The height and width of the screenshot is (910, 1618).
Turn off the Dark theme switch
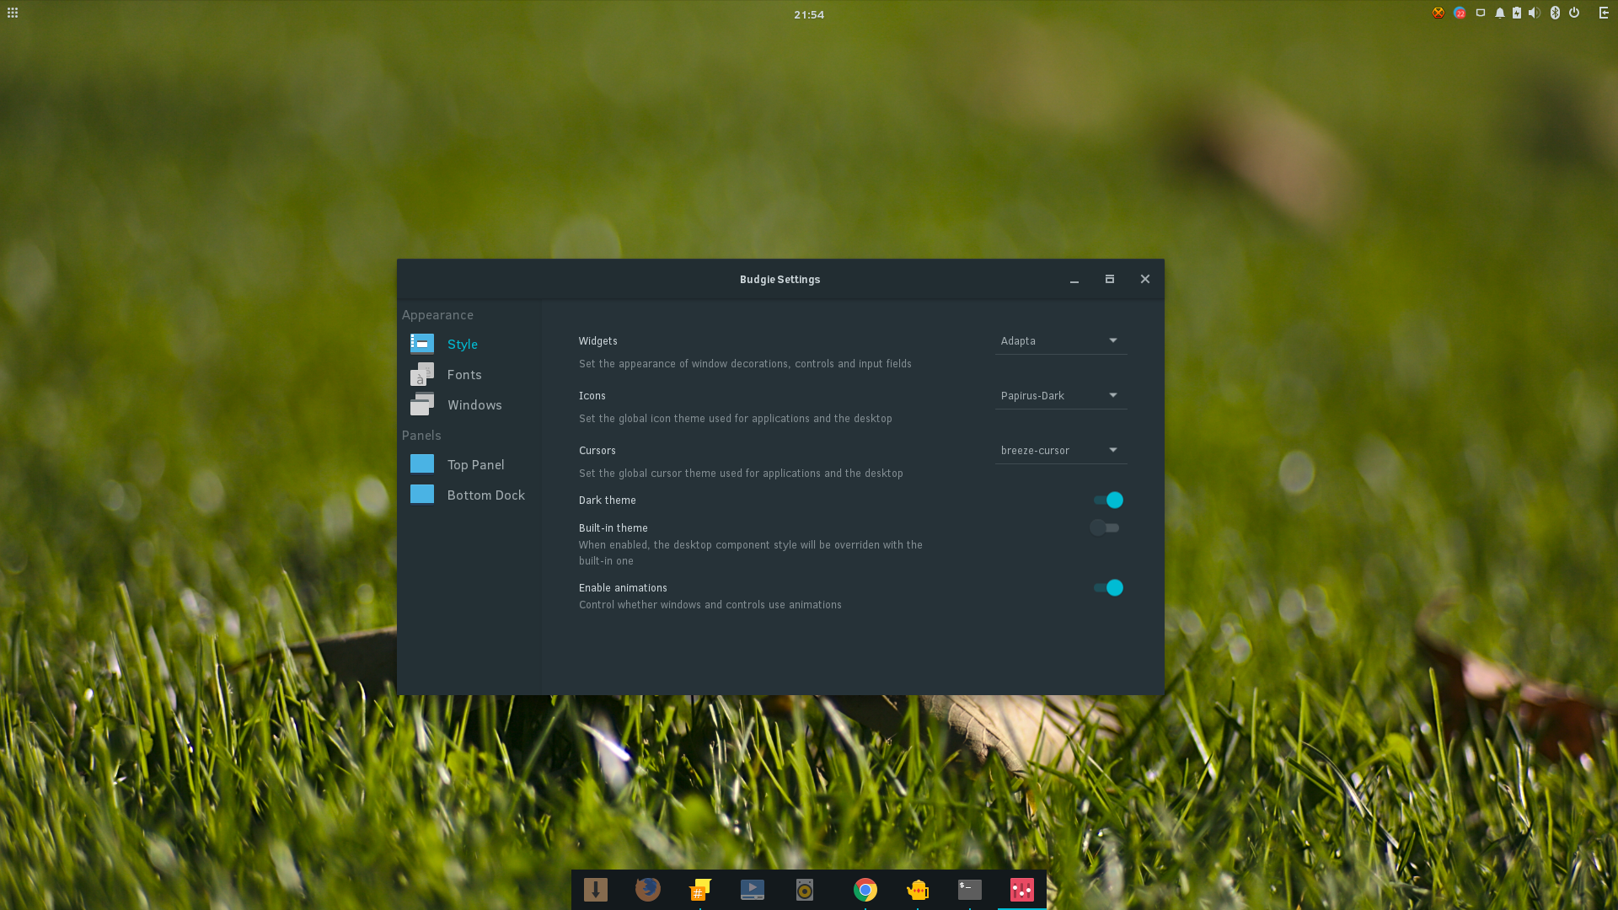pyautogui.click(x=1108, y=500)
